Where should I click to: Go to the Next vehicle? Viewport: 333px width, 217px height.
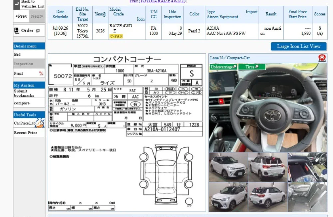37,16
